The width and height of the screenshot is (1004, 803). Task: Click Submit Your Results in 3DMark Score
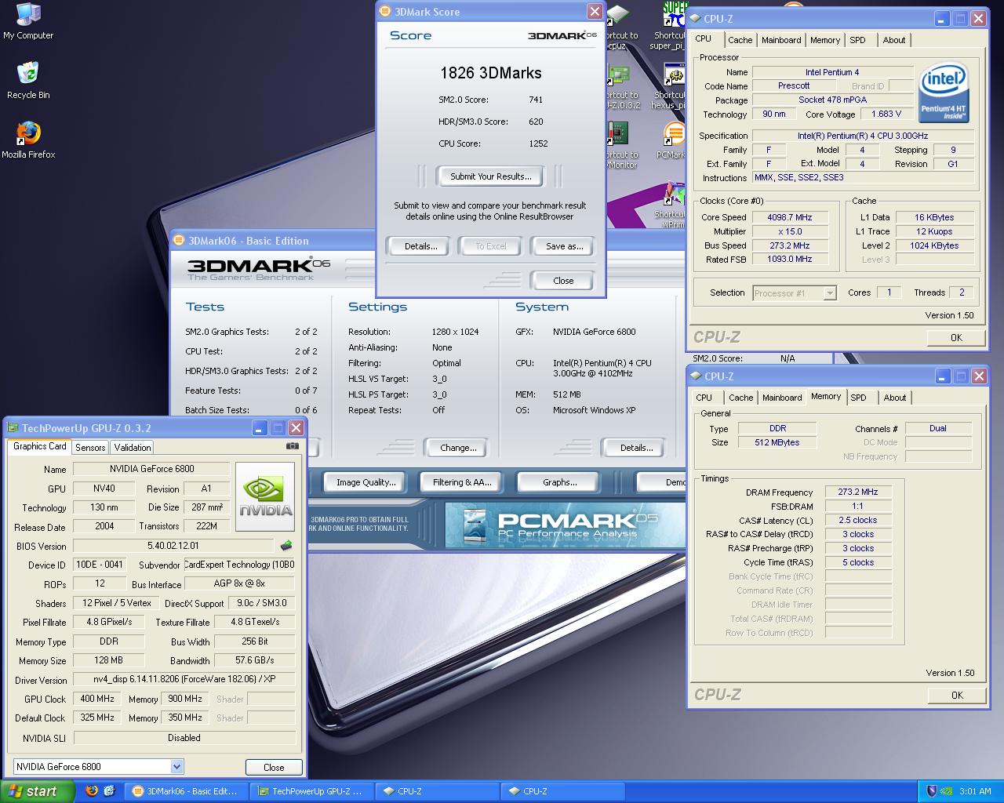(491, 176)
